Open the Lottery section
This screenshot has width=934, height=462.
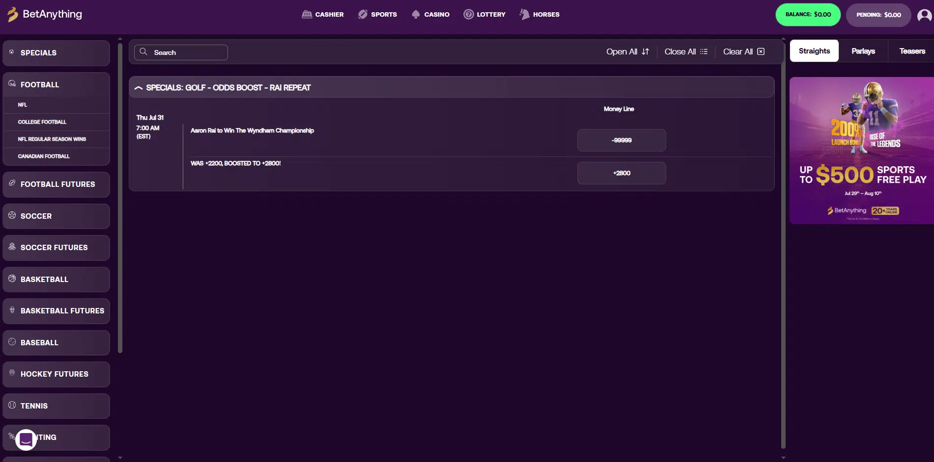(x=484, y=14)
